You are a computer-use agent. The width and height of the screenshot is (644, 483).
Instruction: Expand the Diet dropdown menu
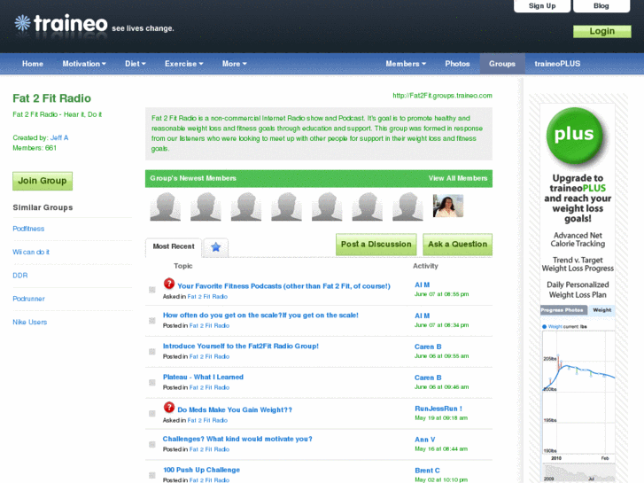[x=136, y=64]
